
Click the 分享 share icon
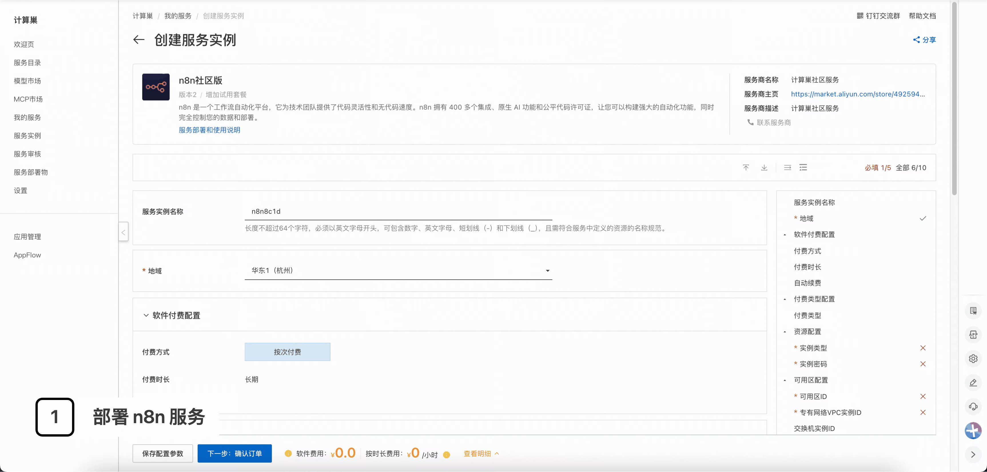(x=916, y=40)
